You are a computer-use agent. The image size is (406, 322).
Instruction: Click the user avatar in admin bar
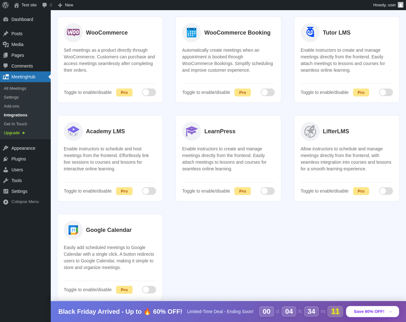tap(401, 5)
